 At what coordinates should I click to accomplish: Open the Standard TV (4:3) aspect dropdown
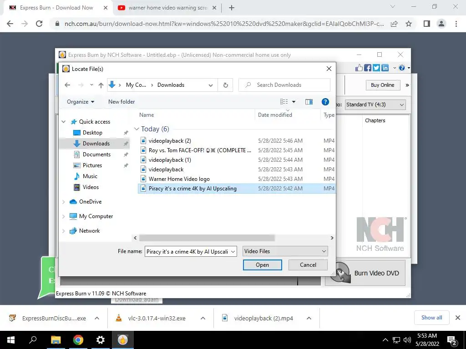pyautogui.click(x=375, y=105)
